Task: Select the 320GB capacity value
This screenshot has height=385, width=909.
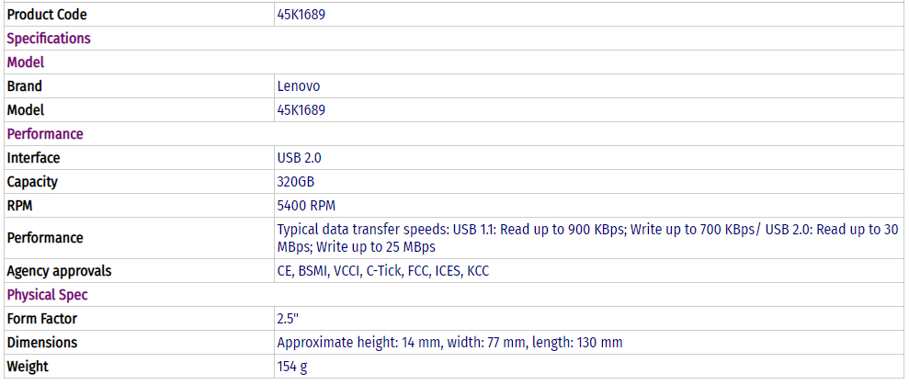Action: coord(296,182)
